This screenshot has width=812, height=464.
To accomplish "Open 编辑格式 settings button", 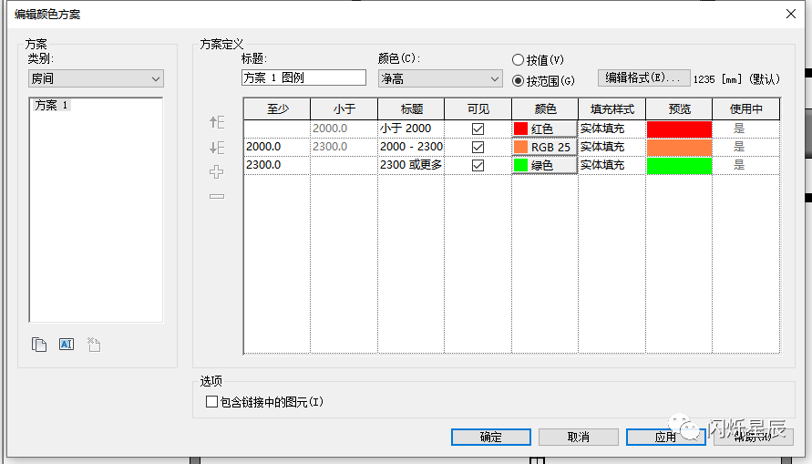I will click(x=643, y=77).
